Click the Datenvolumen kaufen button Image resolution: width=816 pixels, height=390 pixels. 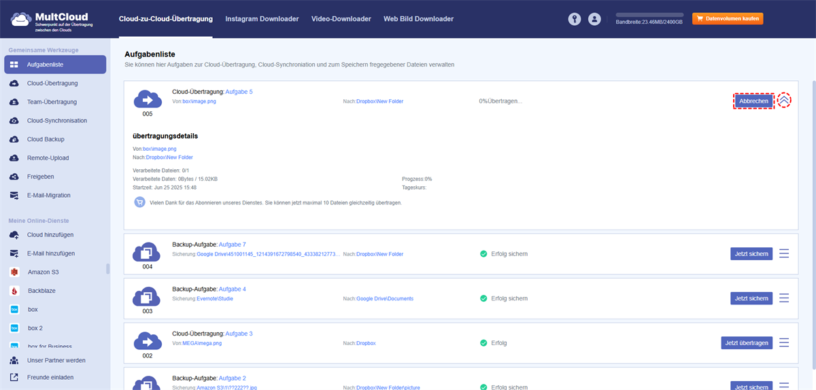click(728, 19)
